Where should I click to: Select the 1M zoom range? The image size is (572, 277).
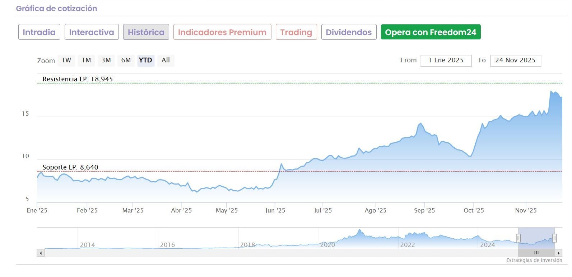[x=86, y=60]
